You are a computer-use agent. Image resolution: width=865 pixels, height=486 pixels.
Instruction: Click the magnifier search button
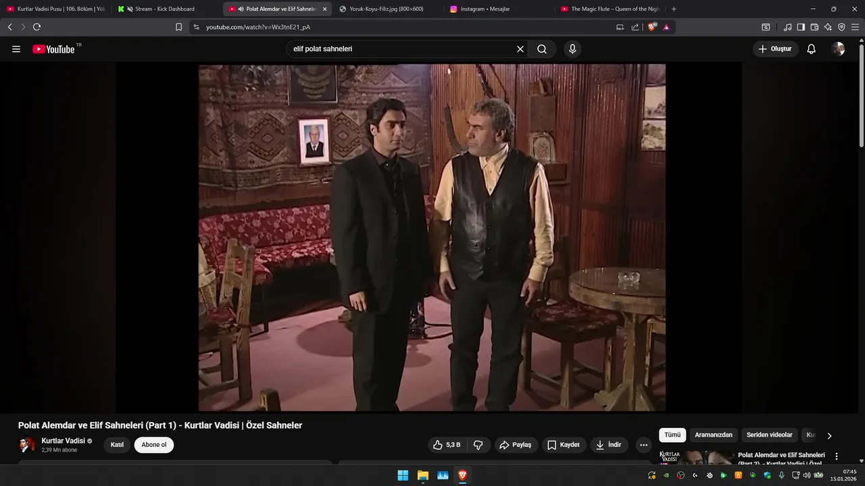tap(542, 49)
